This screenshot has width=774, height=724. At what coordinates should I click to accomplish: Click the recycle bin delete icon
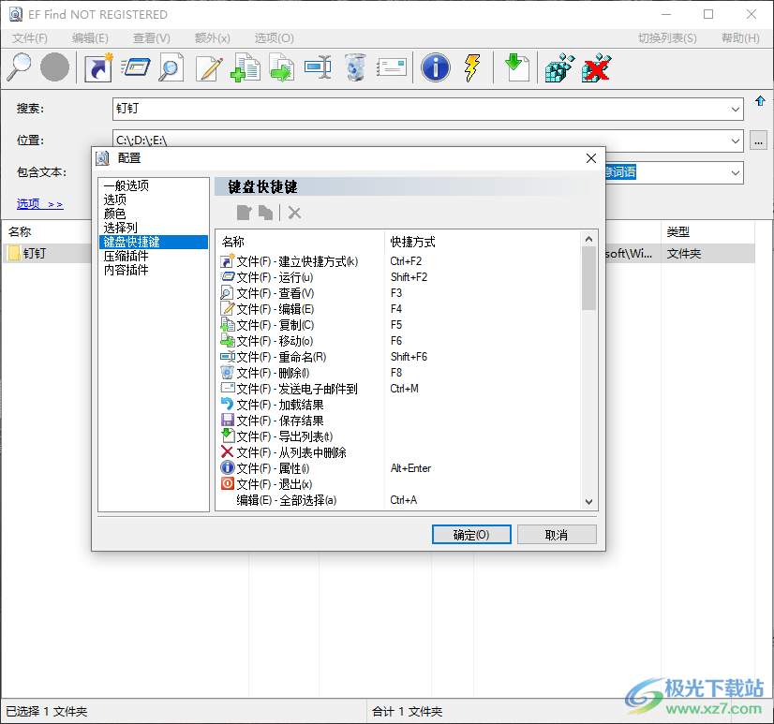point(355,67)
